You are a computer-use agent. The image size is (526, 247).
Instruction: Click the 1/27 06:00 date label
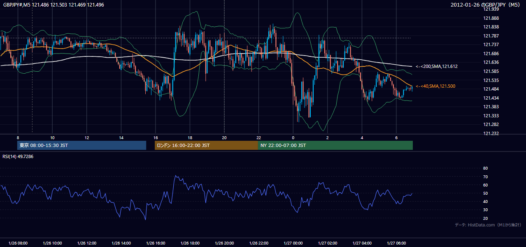(396, 243)
